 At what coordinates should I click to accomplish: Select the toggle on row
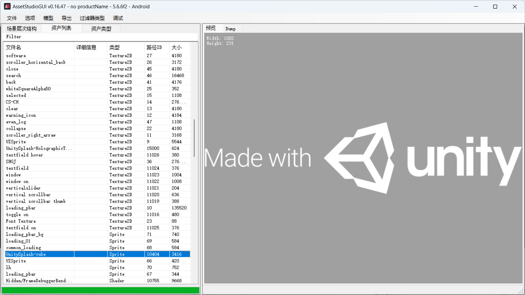[98, 215]
